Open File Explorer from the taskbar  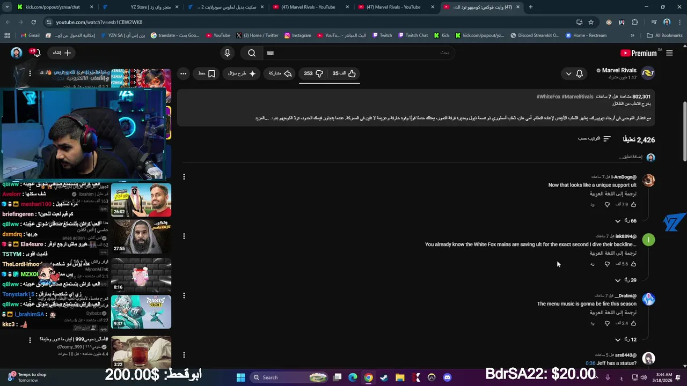click(x=400, y=377)
